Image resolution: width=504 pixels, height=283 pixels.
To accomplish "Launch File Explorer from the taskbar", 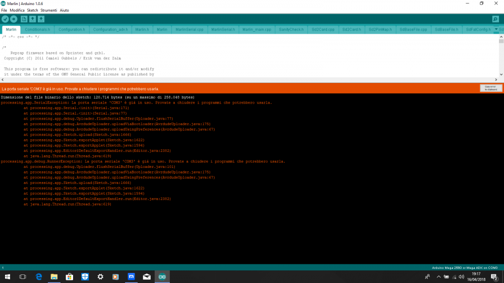I will click(x=54, y=276).
